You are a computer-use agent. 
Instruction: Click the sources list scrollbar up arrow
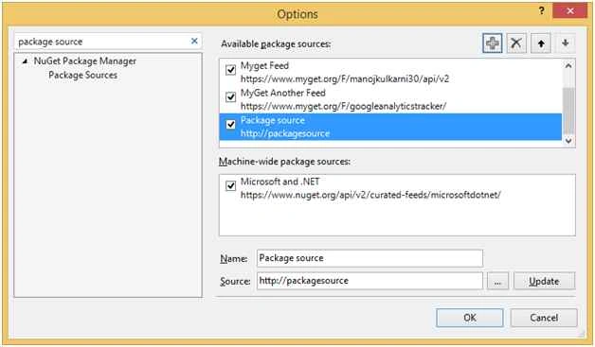click(x=568, y=66)
